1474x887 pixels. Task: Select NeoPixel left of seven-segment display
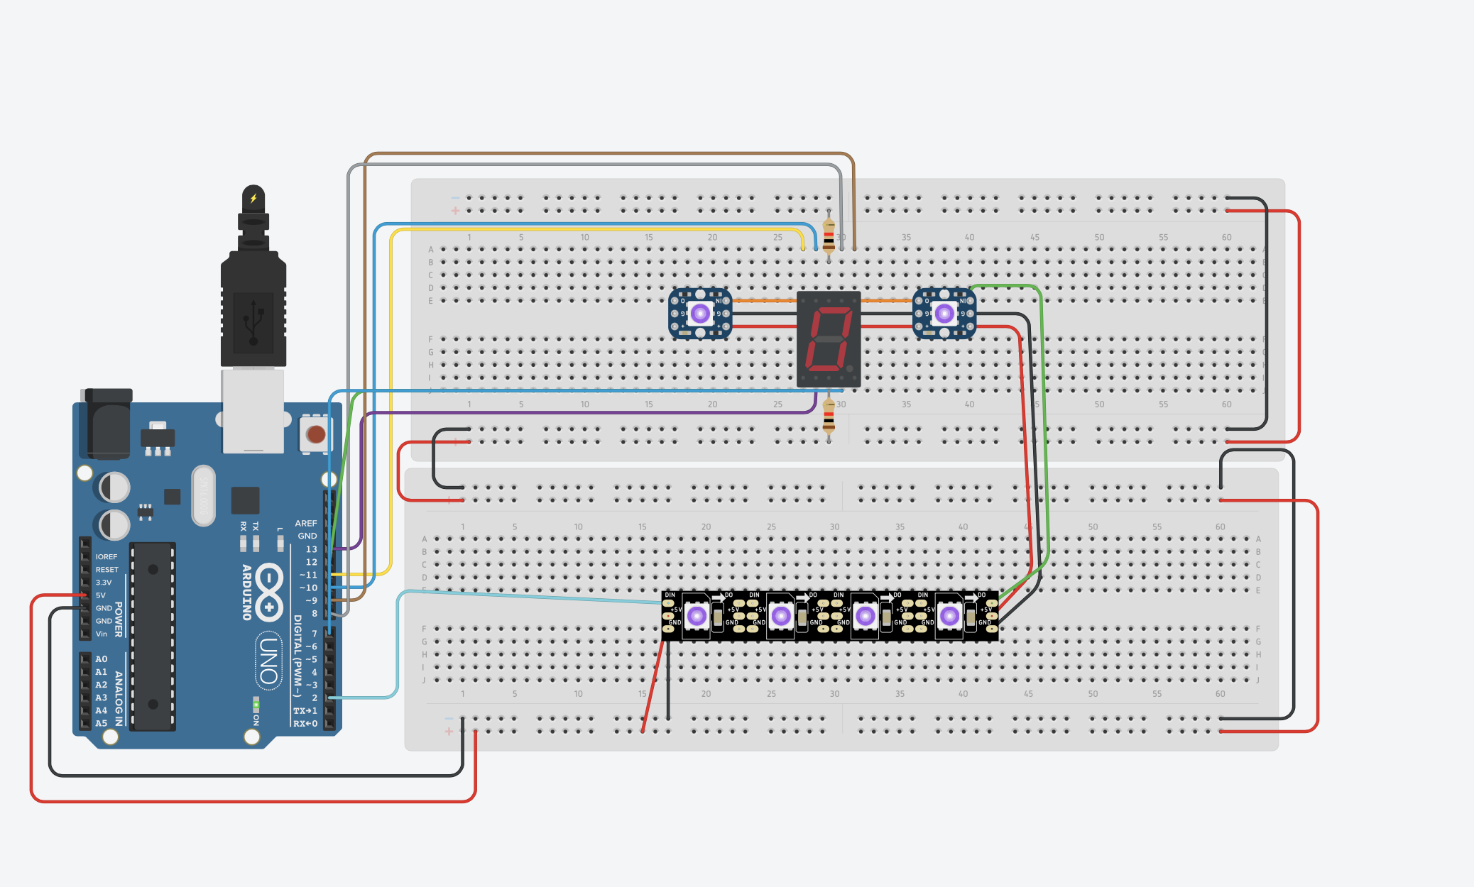[700, 313]
